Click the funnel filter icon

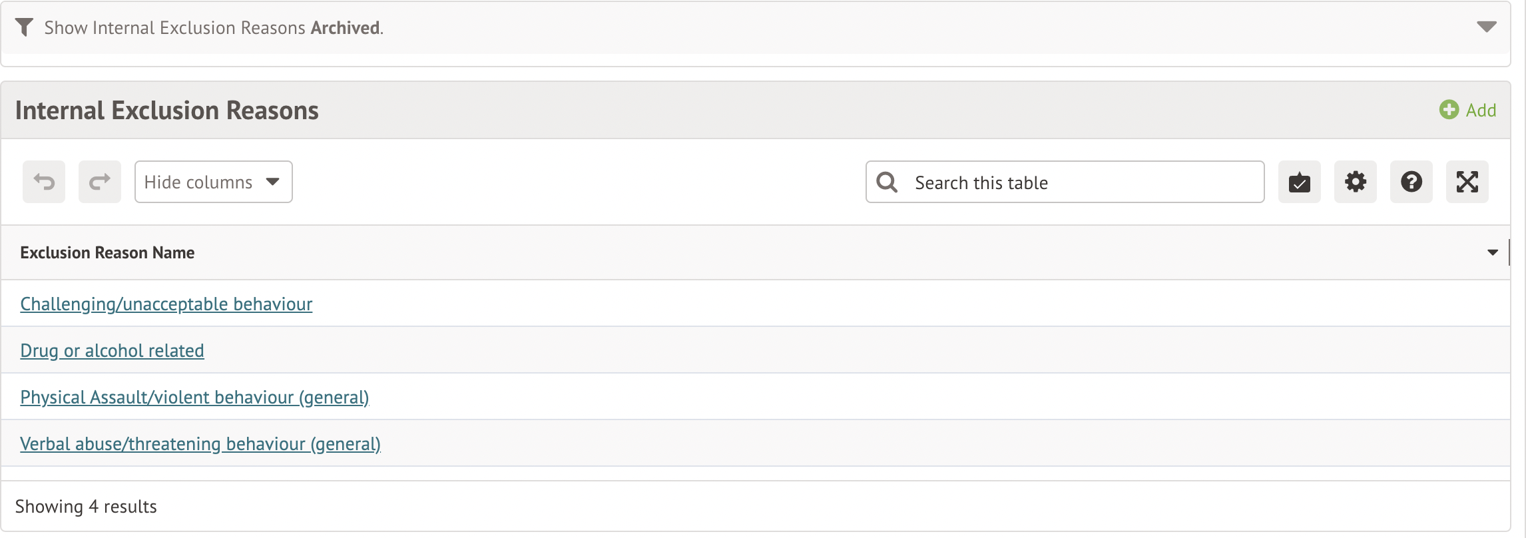point(24,27)
